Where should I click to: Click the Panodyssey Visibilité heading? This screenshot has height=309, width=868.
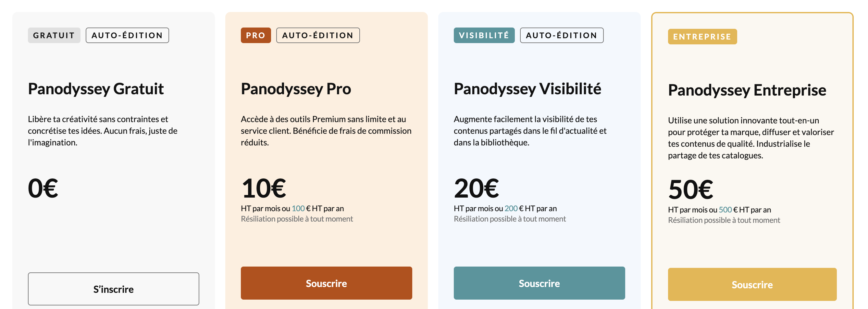coord(527,89)
